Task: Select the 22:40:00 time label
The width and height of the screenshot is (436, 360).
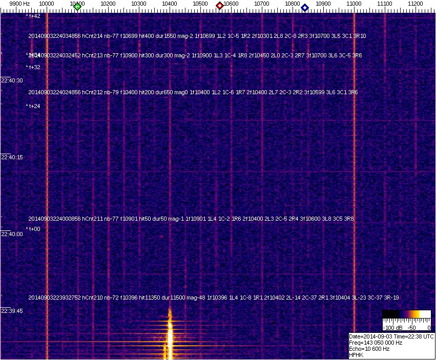Action: 12,234
